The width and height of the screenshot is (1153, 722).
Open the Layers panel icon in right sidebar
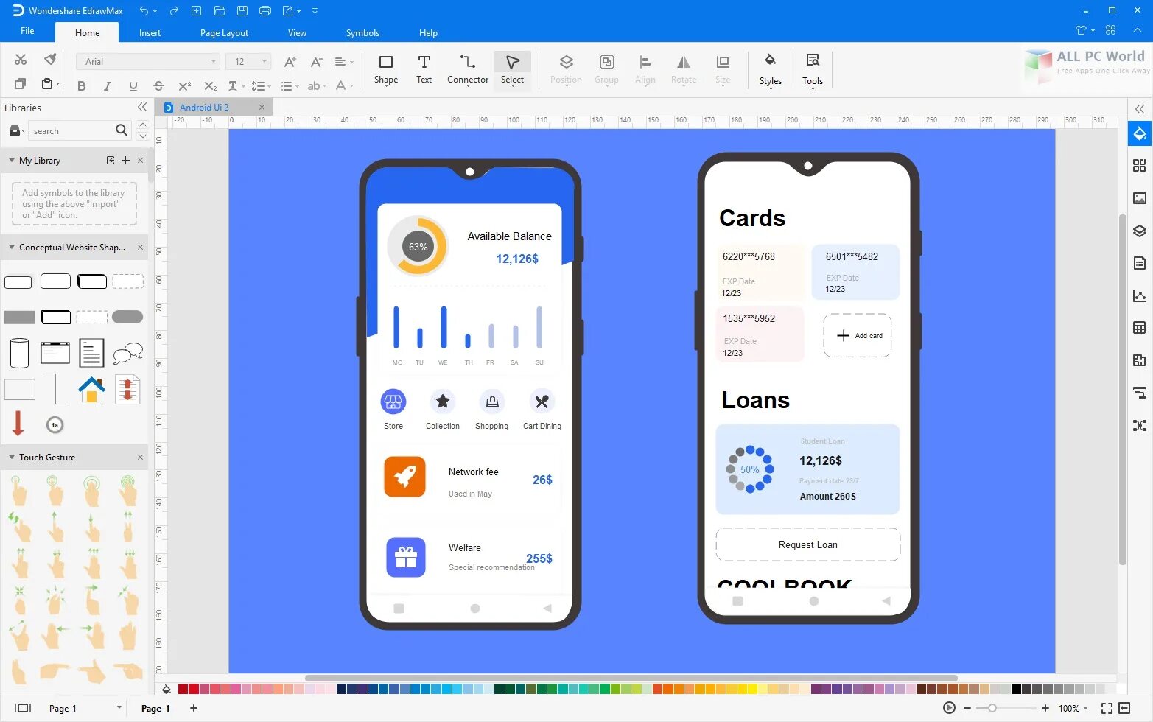pos(1140,231)
